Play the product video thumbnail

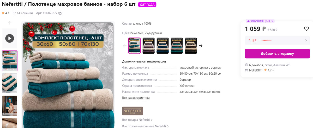10,39
